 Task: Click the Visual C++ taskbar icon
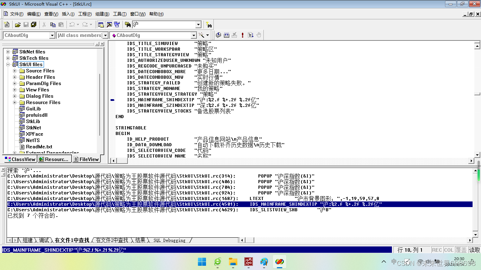click(280, 262)
